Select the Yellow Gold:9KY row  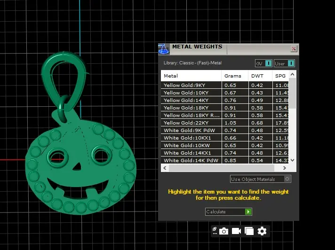point(225,85)
